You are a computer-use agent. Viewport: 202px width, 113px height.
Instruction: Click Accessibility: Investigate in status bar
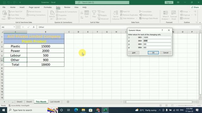[19, 105]
